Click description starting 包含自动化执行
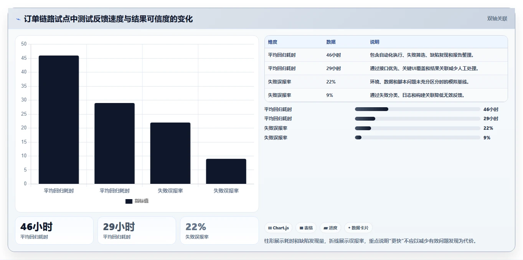The height and width of the screenshot is (260, 523). (x=422, y=55)
